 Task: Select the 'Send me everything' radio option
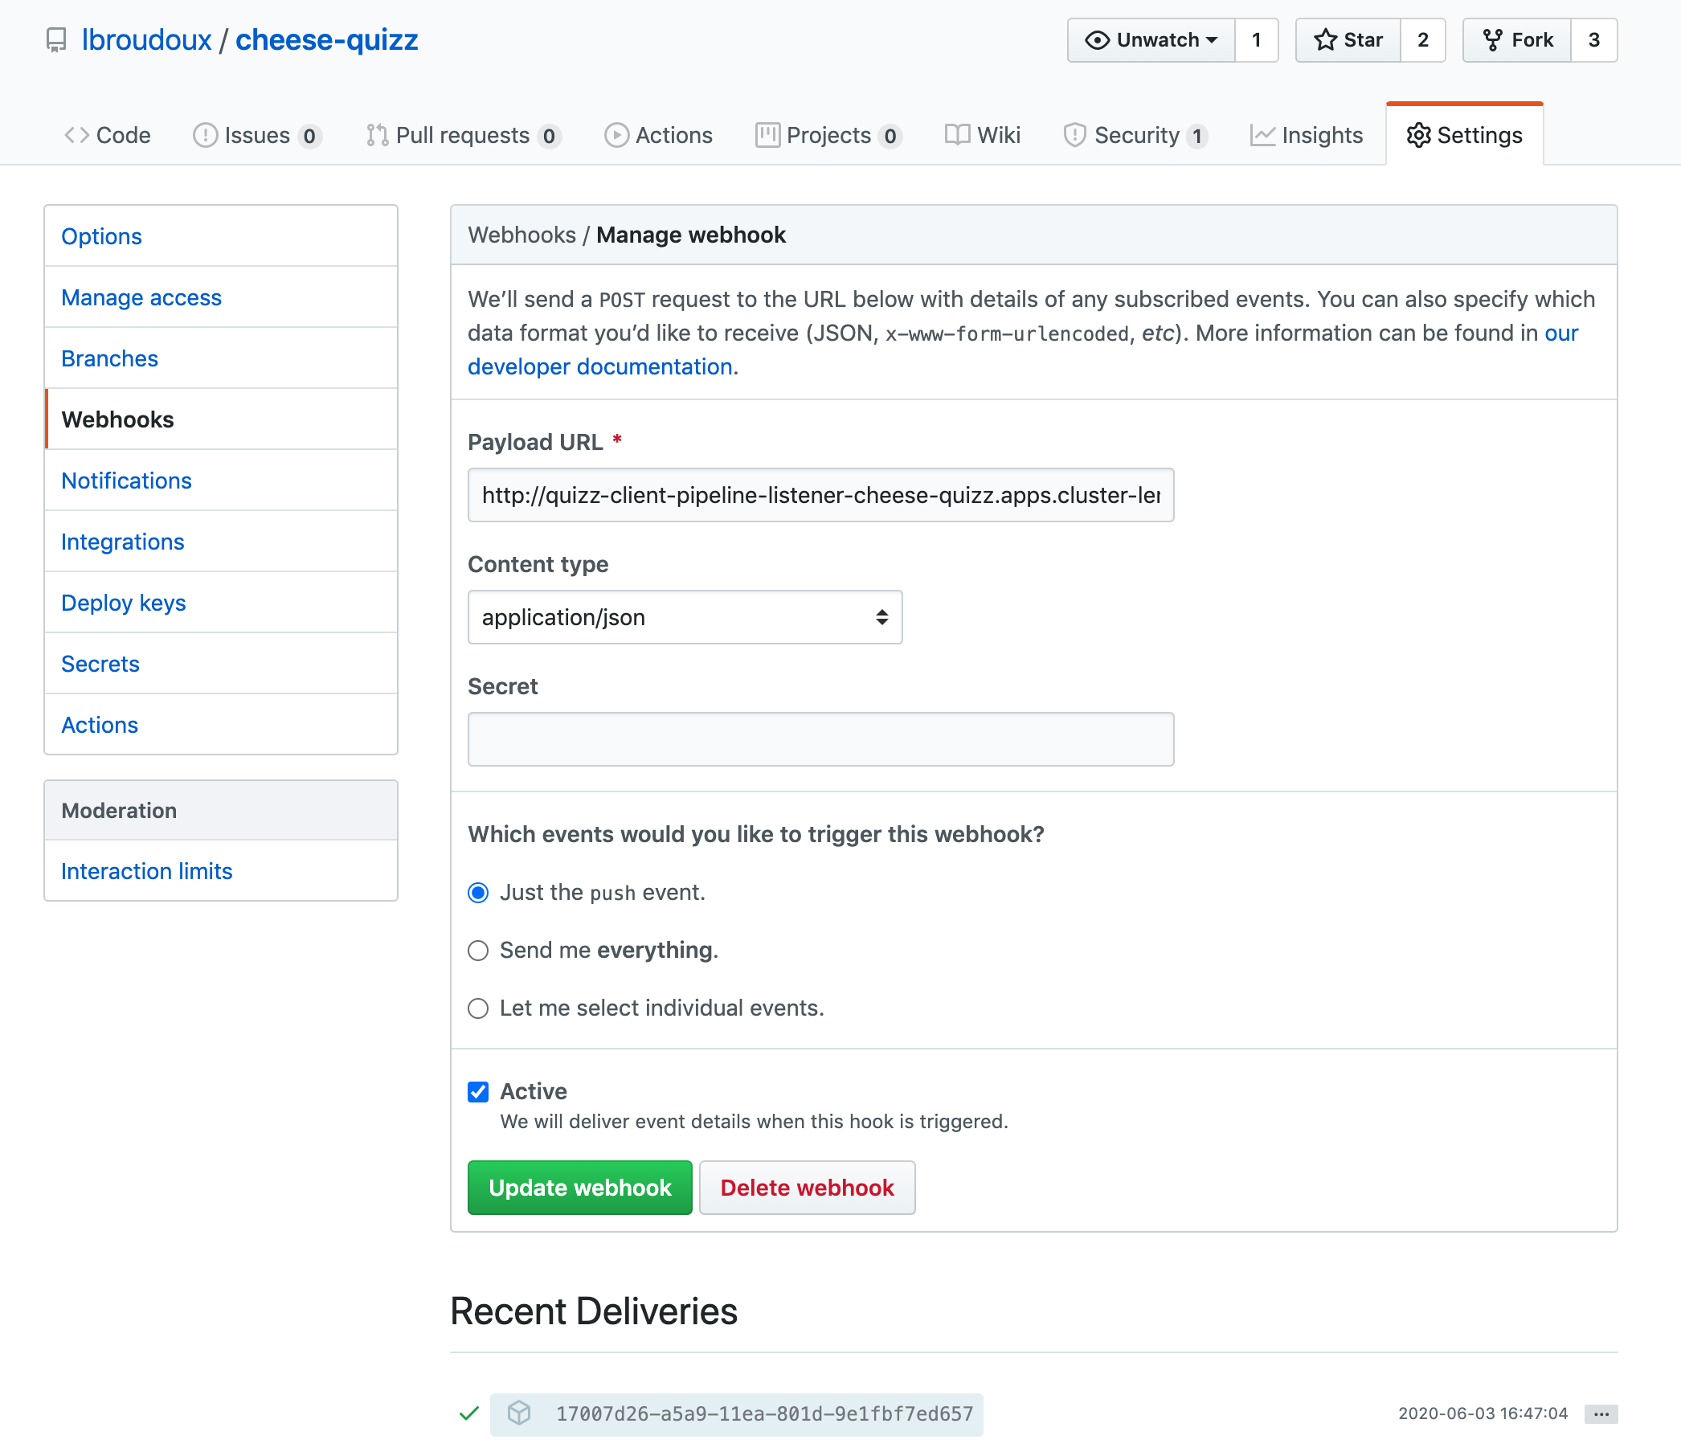tap(478, 950)
